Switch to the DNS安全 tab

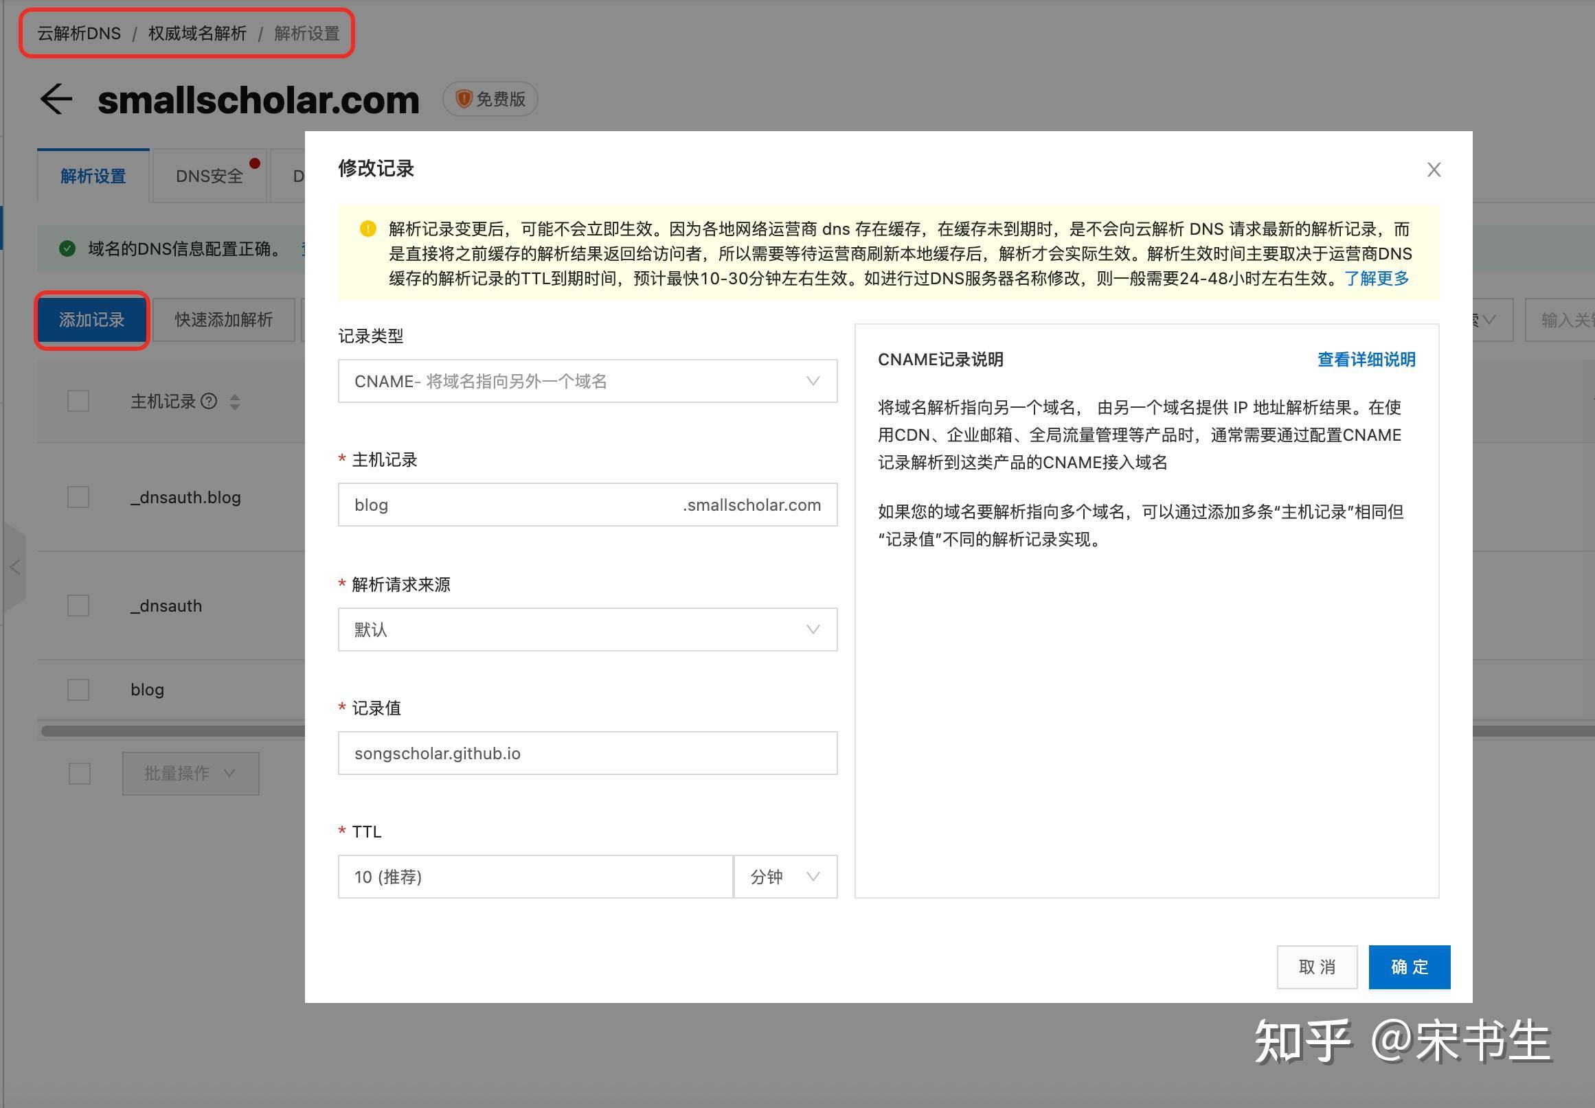tap(209, 176)
